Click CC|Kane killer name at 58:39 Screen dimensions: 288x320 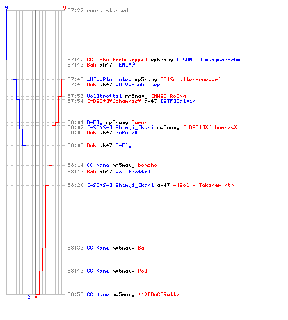(98, 248)
